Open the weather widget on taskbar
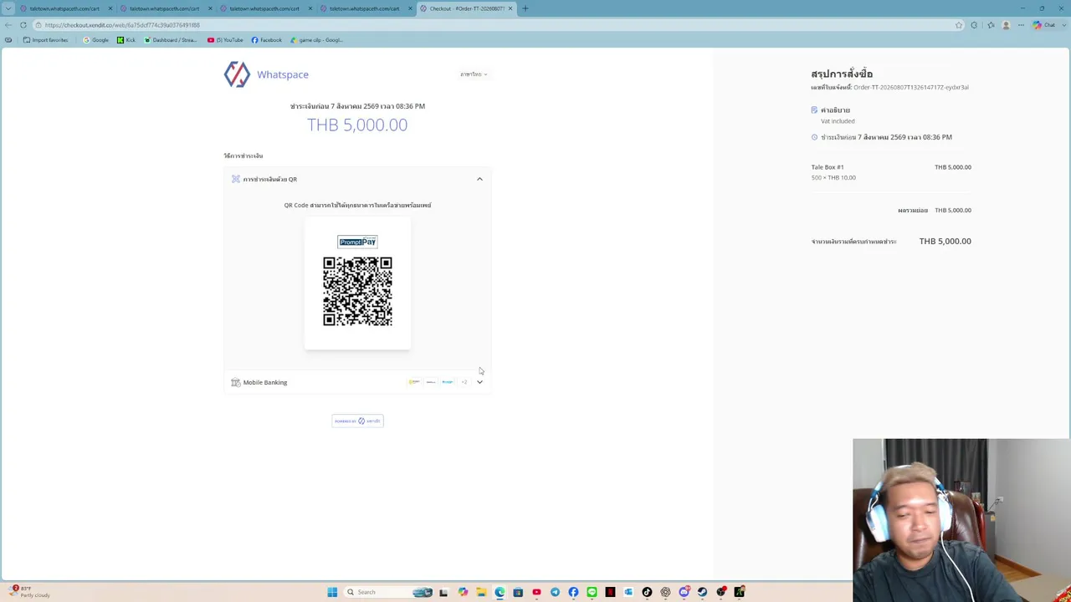The height and width of the screenshot is (602, 1071). tap(30, 591)
